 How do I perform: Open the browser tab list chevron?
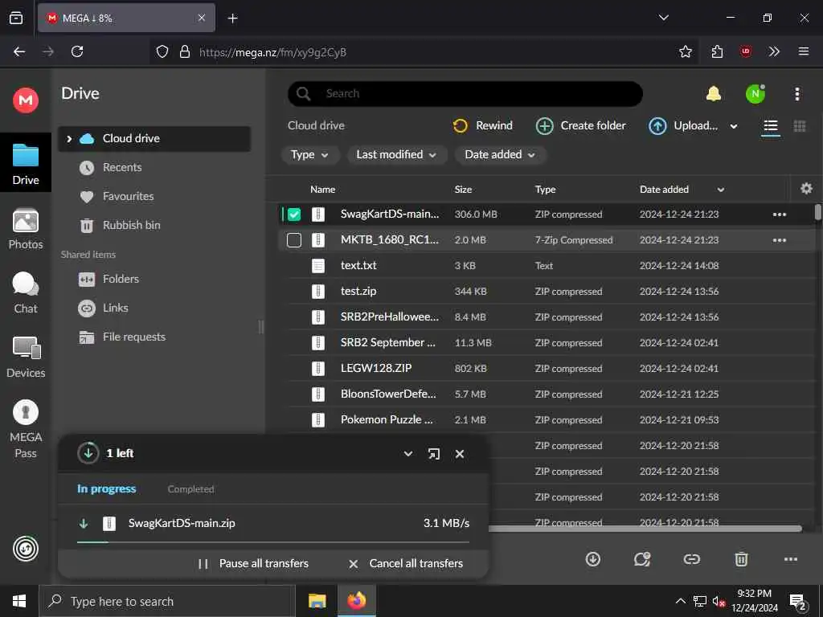663,18
